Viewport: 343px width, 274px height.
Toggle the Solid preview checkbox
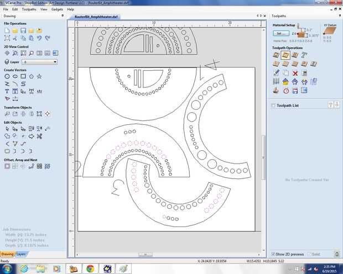(x=309, y=254)
